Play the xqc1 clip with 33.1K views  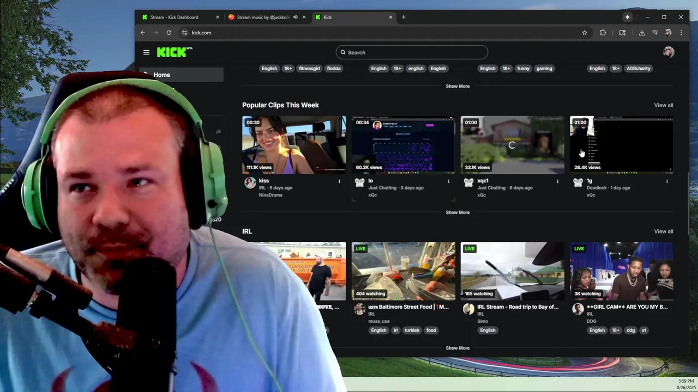coord(512,145)
